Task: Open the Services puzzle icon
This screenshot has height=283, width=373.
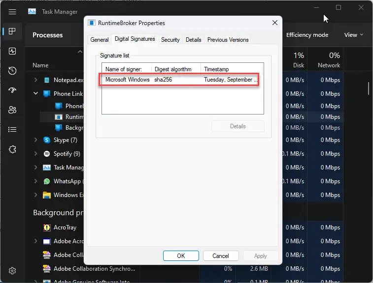Action: click(x=12, y=149)
